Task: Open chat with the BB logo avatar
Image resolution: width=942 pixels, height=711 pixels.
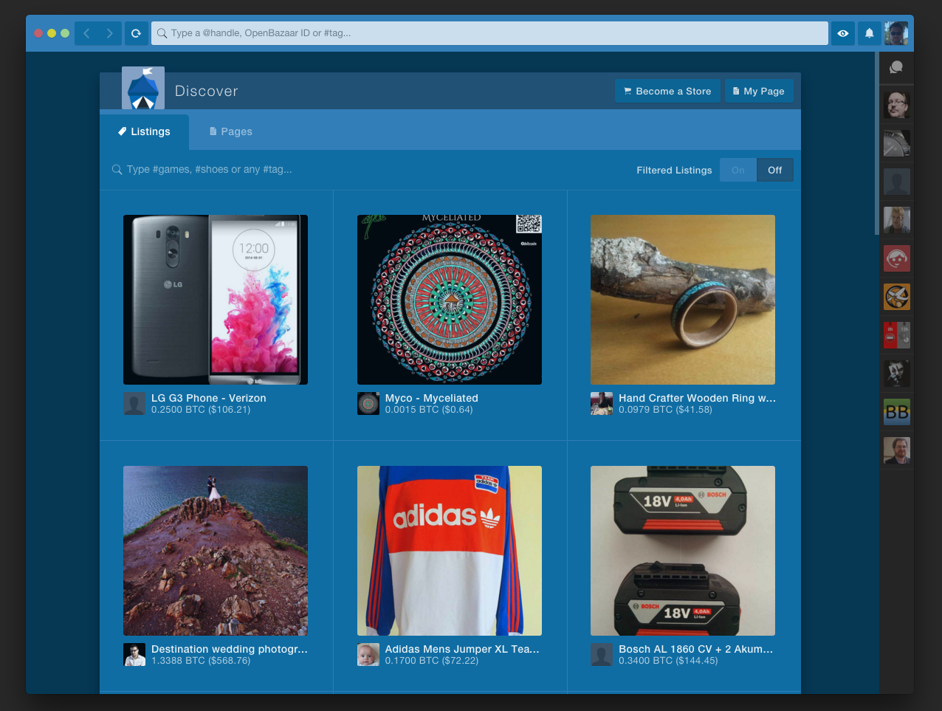Action: (897, 412)
